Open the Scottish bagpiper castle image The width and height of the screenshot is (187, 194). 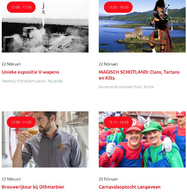[142, 26]
